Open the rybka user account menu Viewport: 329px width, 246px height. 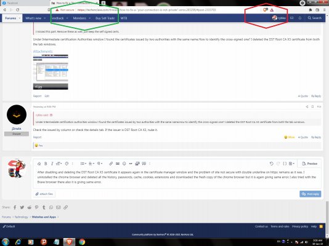[279, 18]
